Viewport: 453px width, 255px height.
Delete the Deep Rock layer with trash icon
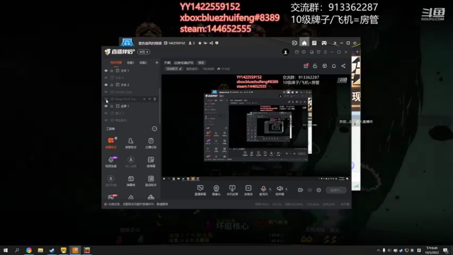pos(155,99)
